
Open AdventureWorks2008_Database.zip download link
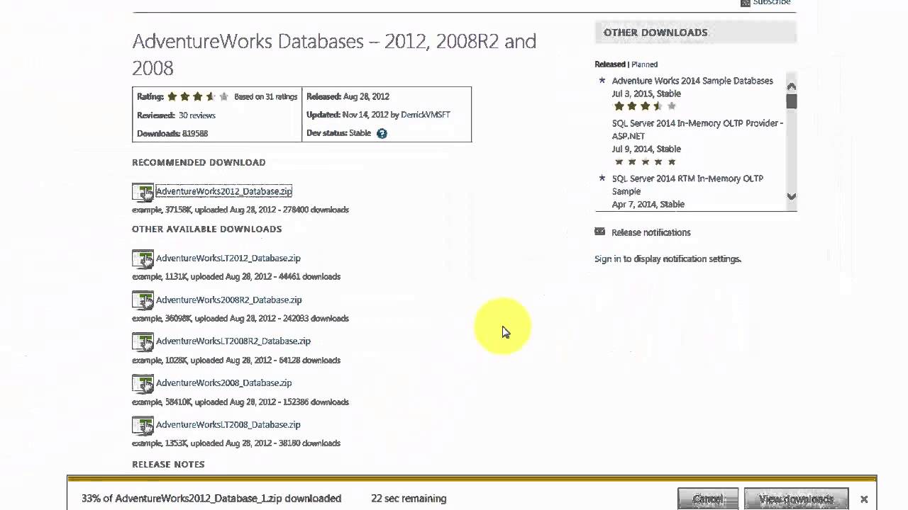[224, 382]
